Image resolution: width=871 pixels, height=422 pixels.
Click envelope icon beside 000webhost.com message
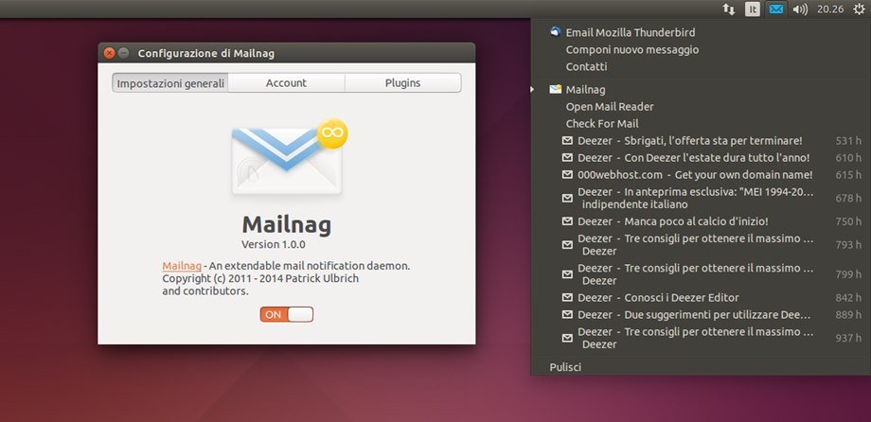coord(567,175)
